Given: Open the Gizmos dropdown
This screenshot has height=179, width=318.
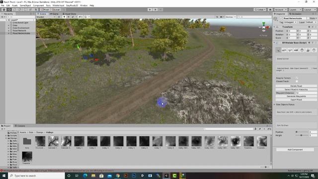Looking at the screenshot, I should pyautogui.click(x=231, y=17).
